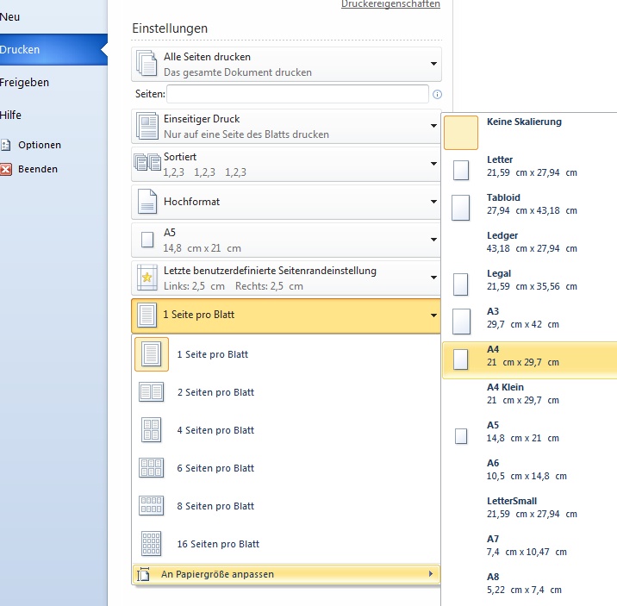Click the Tabloid paper icon in flyout

point(461,208)
